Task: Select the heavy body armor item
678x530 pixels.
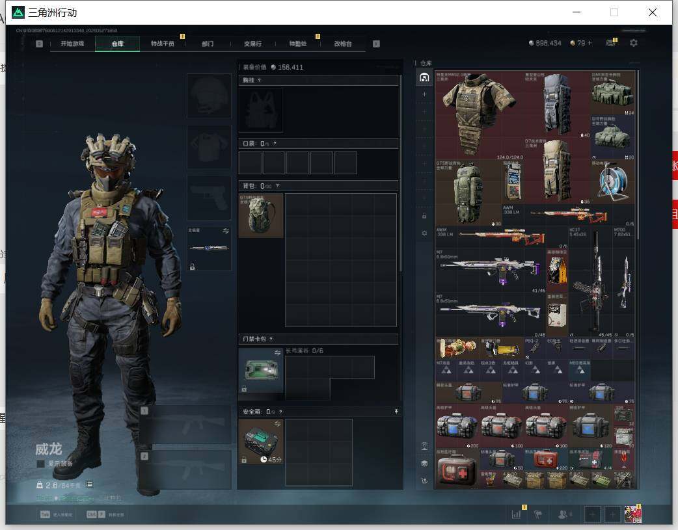Action: point(479,115)
